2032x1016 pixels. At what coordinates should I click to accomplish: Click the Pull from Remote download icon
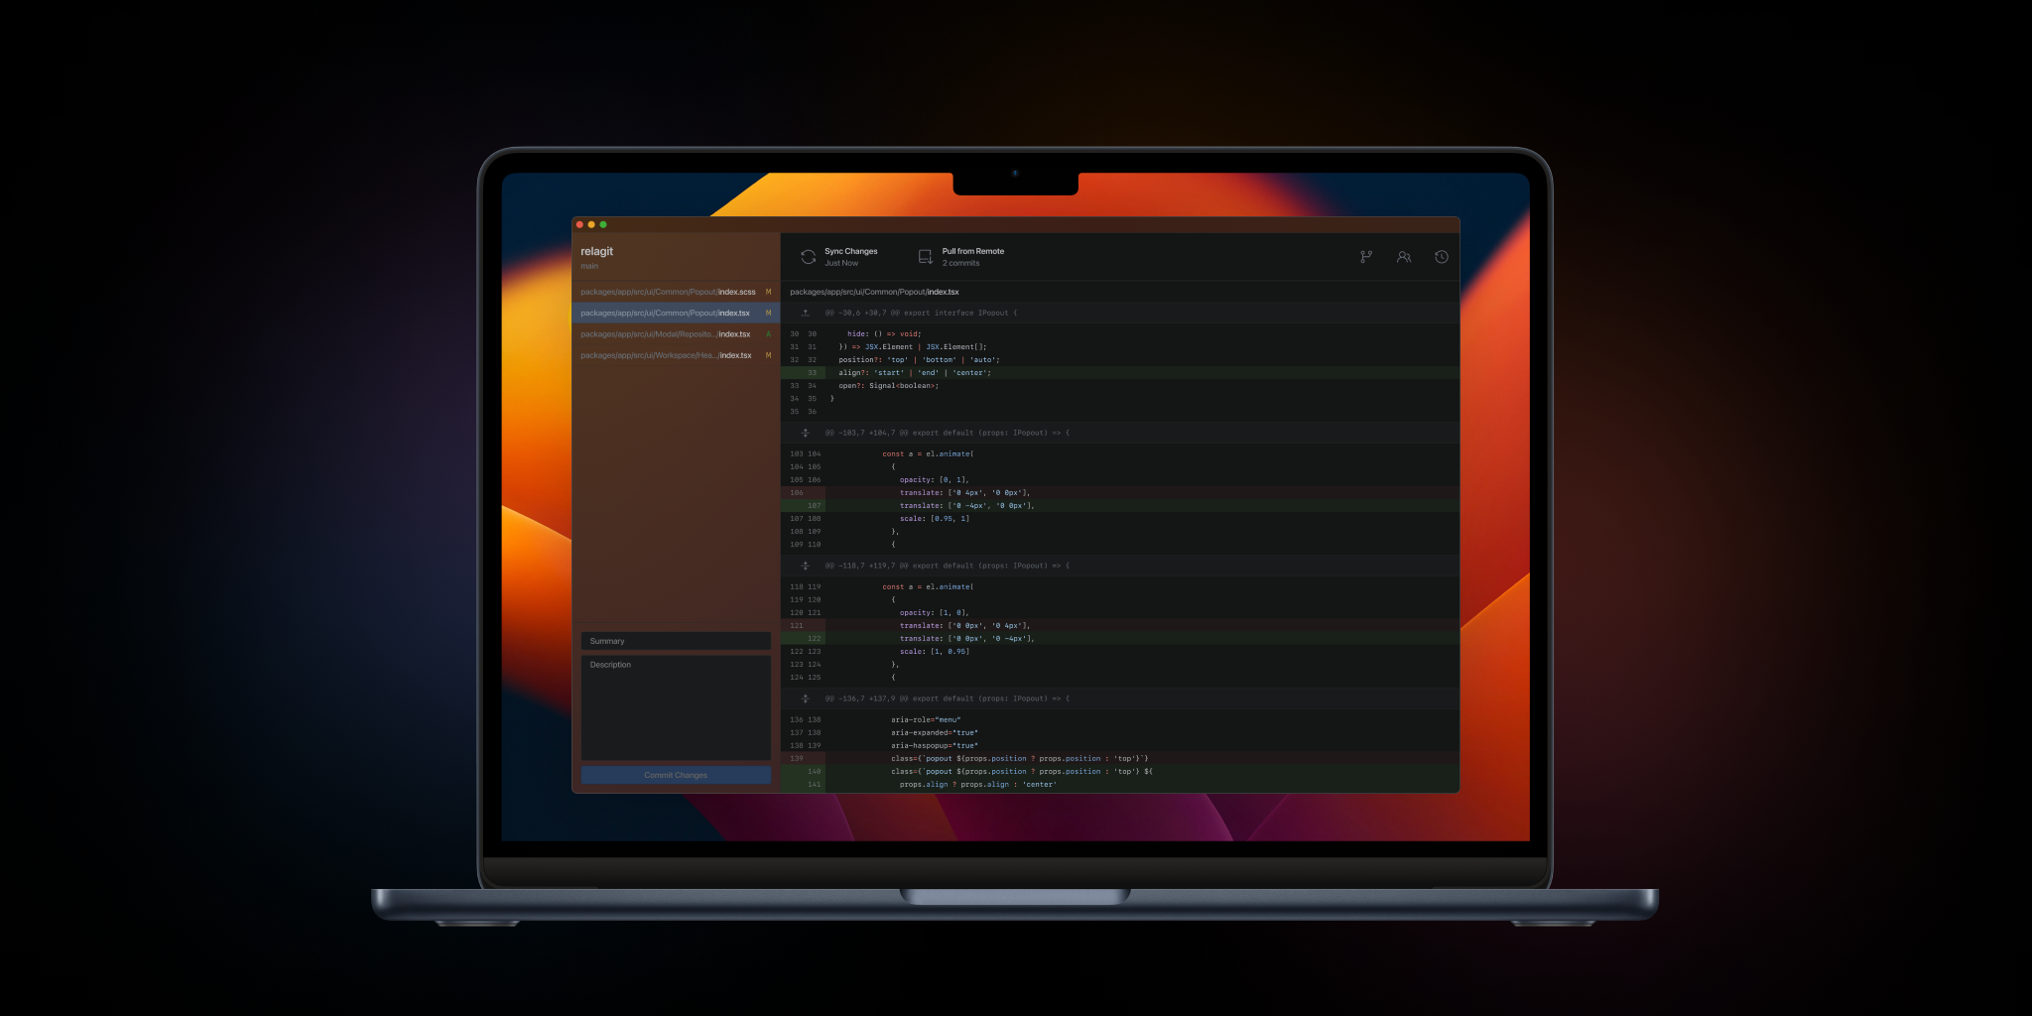tap(925, 257)
